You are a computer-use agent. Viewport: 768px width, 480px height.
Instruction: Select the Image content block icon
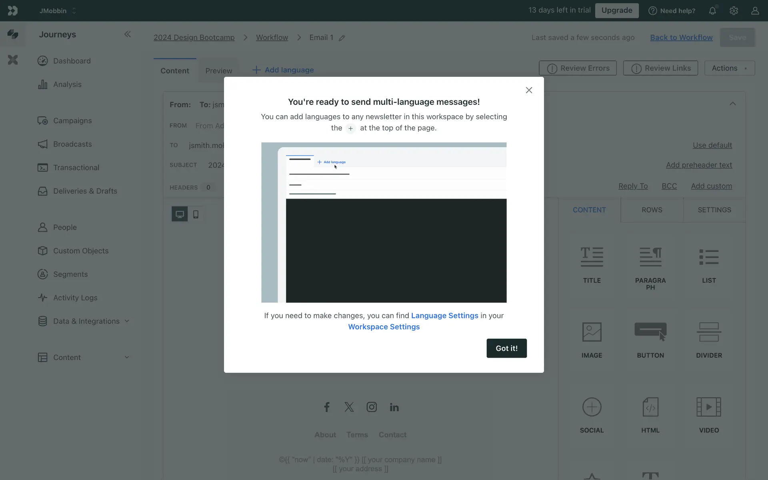point(592,332)
